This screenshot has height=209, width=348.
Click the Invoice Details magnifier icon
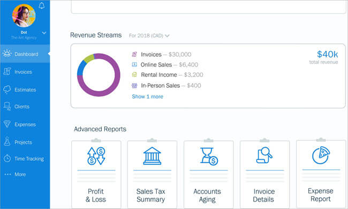point(264,155)
